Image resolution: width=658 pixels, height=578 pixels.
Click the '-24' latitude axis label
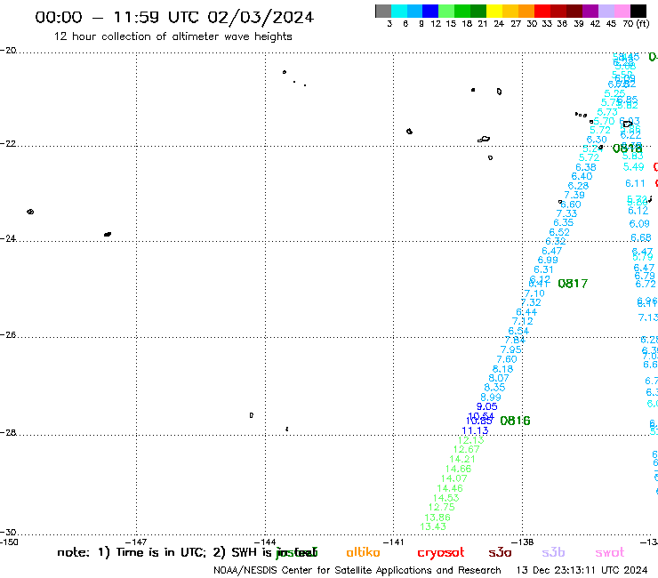[8, 238]
